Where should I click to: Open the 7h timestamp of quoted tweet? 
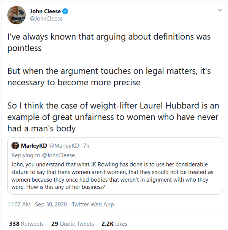coord(86,146)
